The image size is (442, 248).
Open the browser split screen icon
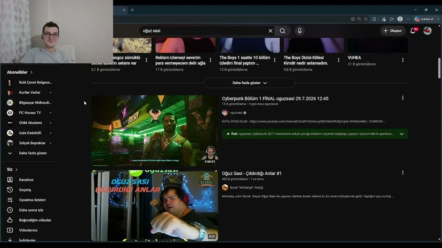coord(353,19)
